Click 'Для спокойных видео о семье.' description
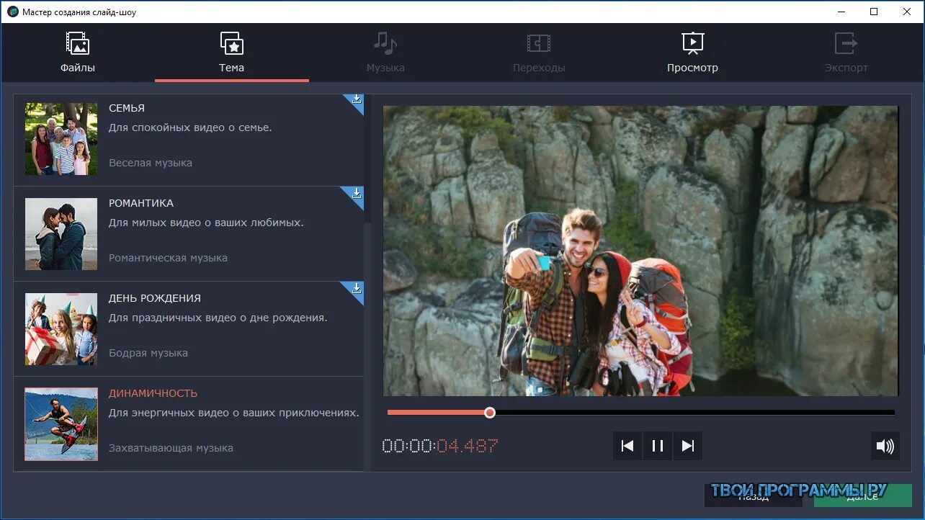 [190, 127]
